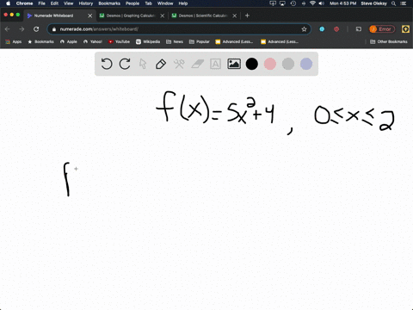413x310 pixels.
Task: Pick the lavender blue pen color
Action: 306,64
